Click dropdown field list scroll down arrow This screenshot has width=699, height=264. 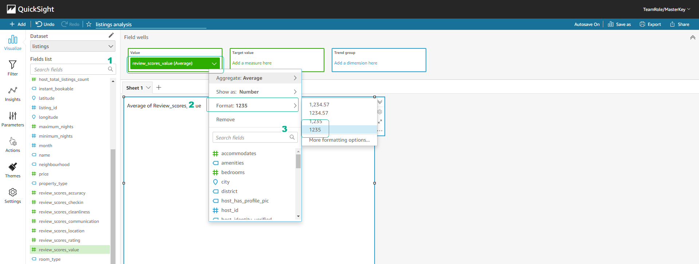[x=298, y=216]
